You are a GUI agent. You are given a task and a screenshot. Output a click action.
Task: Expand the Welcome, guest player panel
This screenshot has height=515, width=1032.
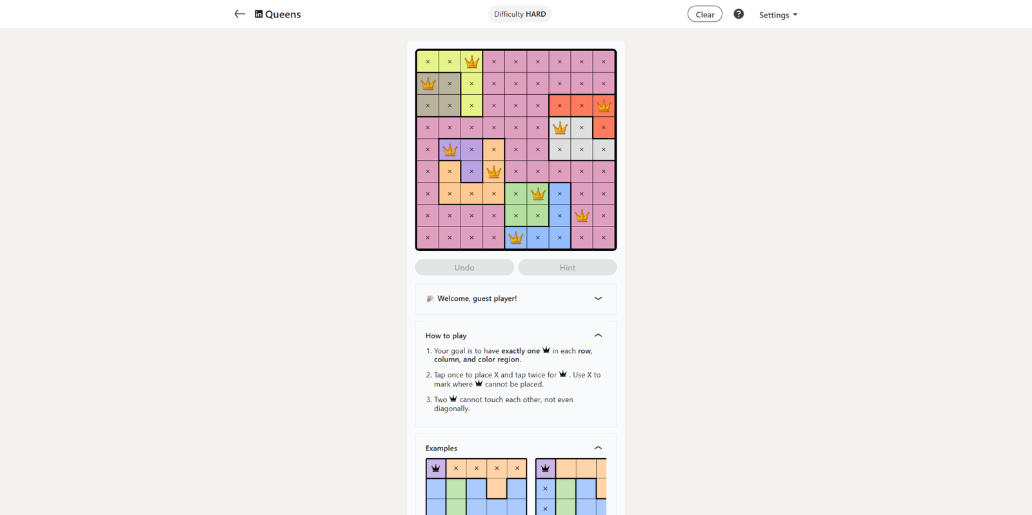[x=598, y=299]
